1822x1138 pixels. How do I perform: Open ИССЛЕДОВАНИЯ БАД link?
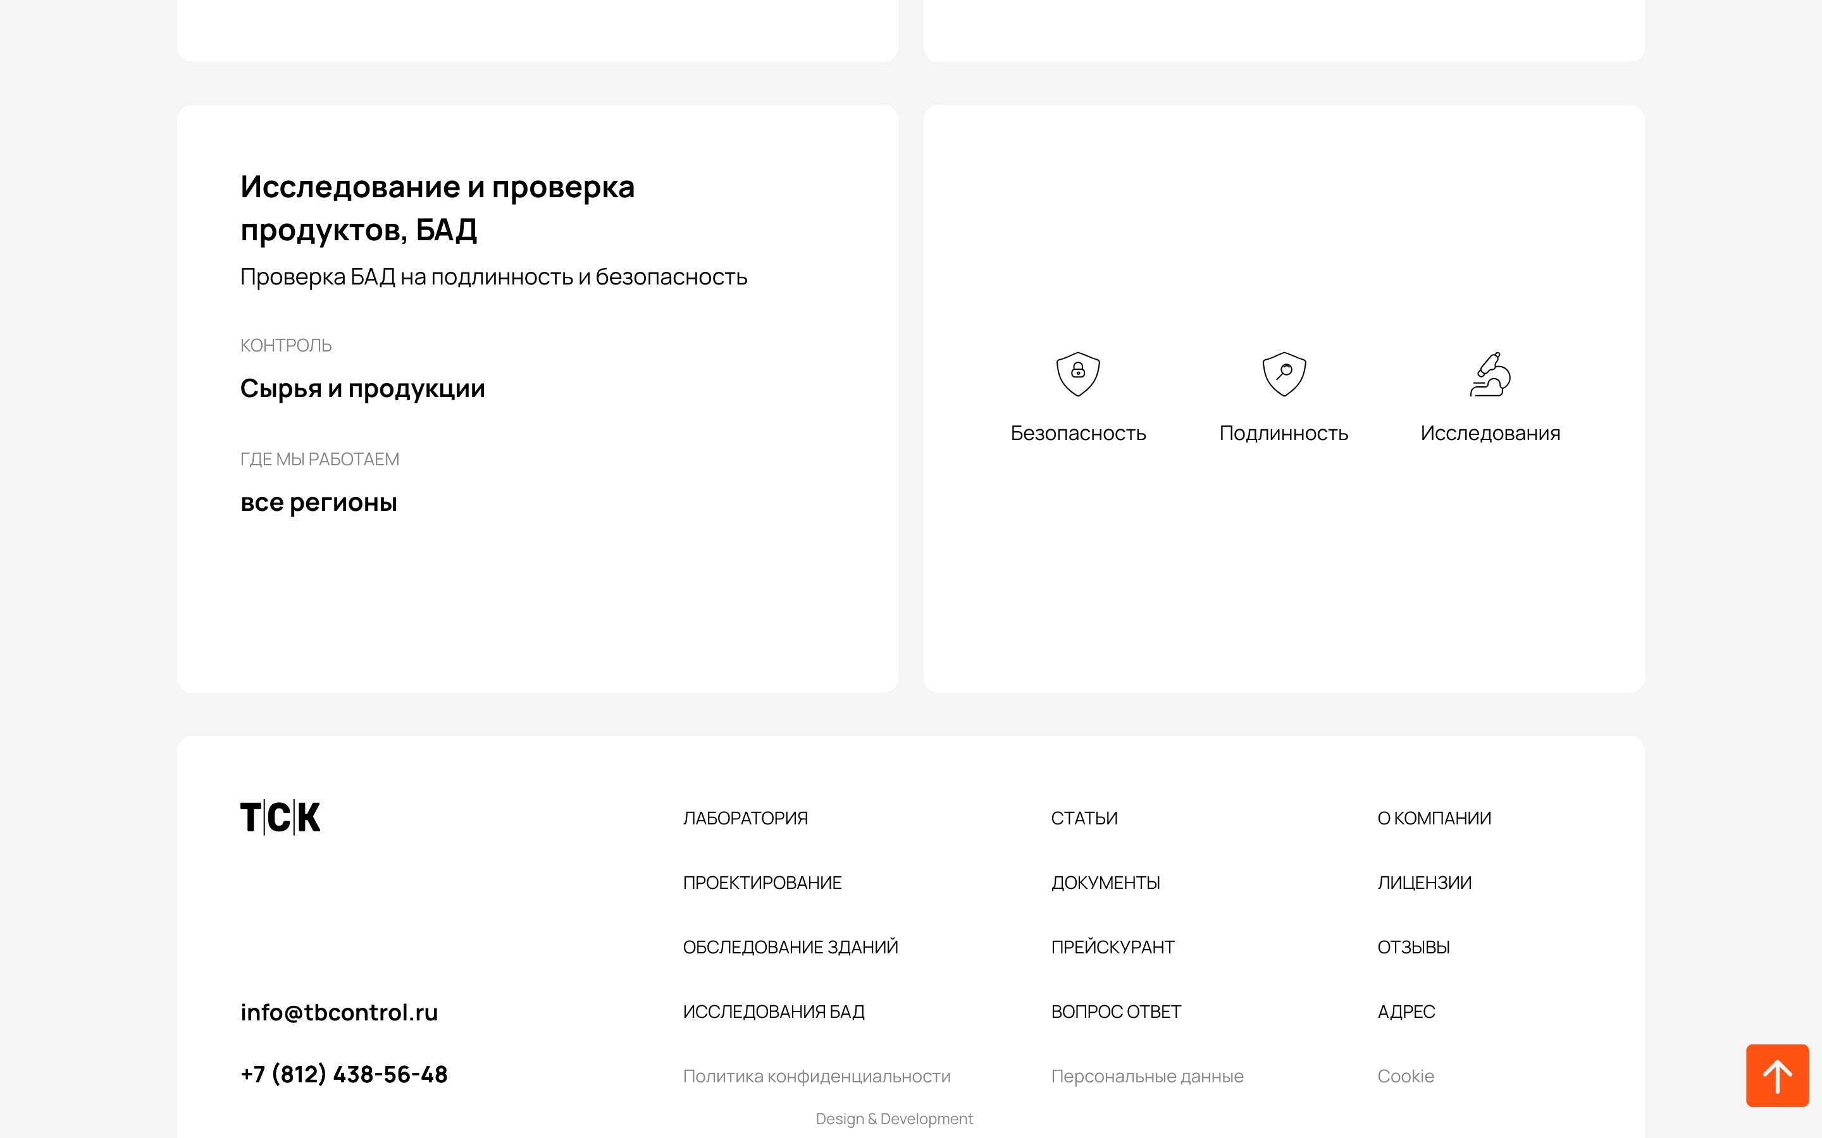click(773, 1012)
